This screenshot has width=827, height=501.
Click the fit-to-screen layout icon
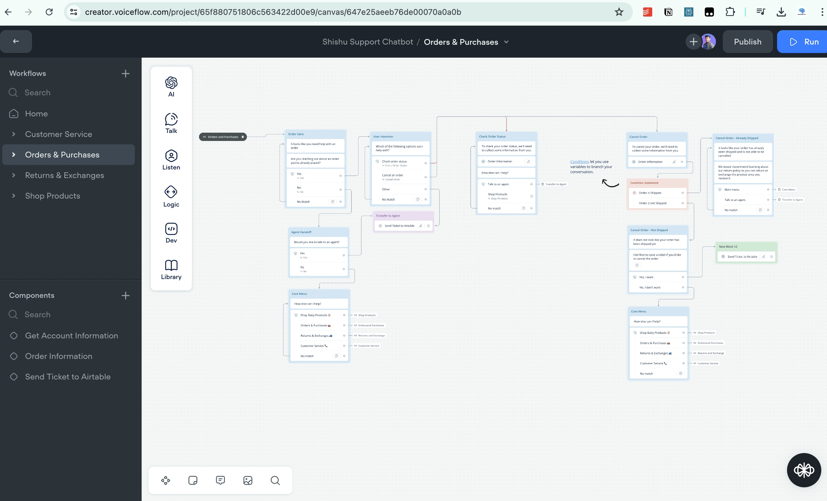pos(165,480)
